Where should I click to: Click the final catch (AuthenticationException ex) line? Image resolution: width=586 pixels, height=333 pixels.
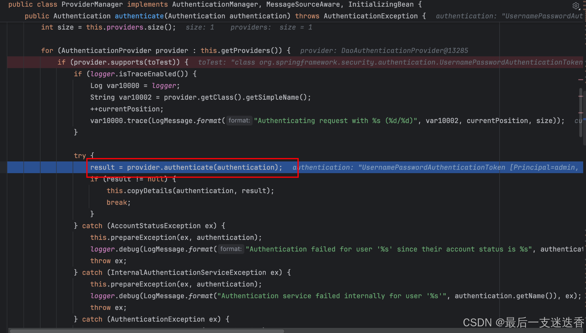pos(152,319)
